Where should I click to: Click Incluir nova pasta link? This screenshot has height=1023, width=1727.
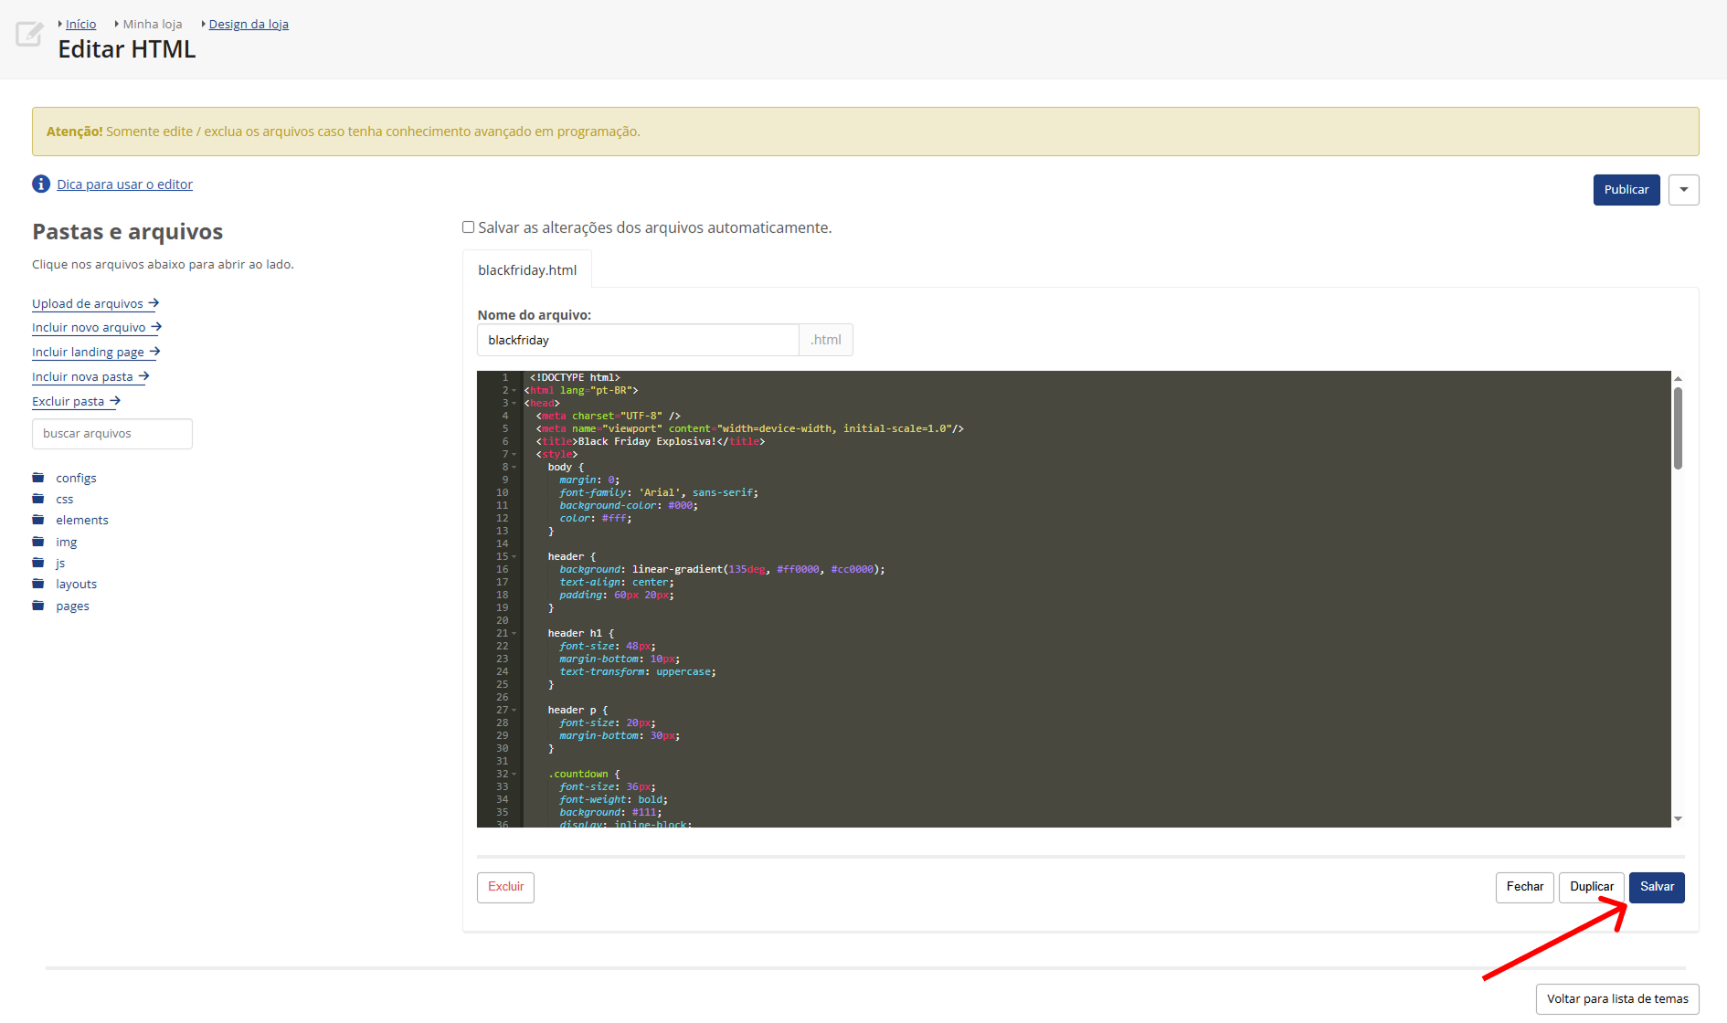90,376
